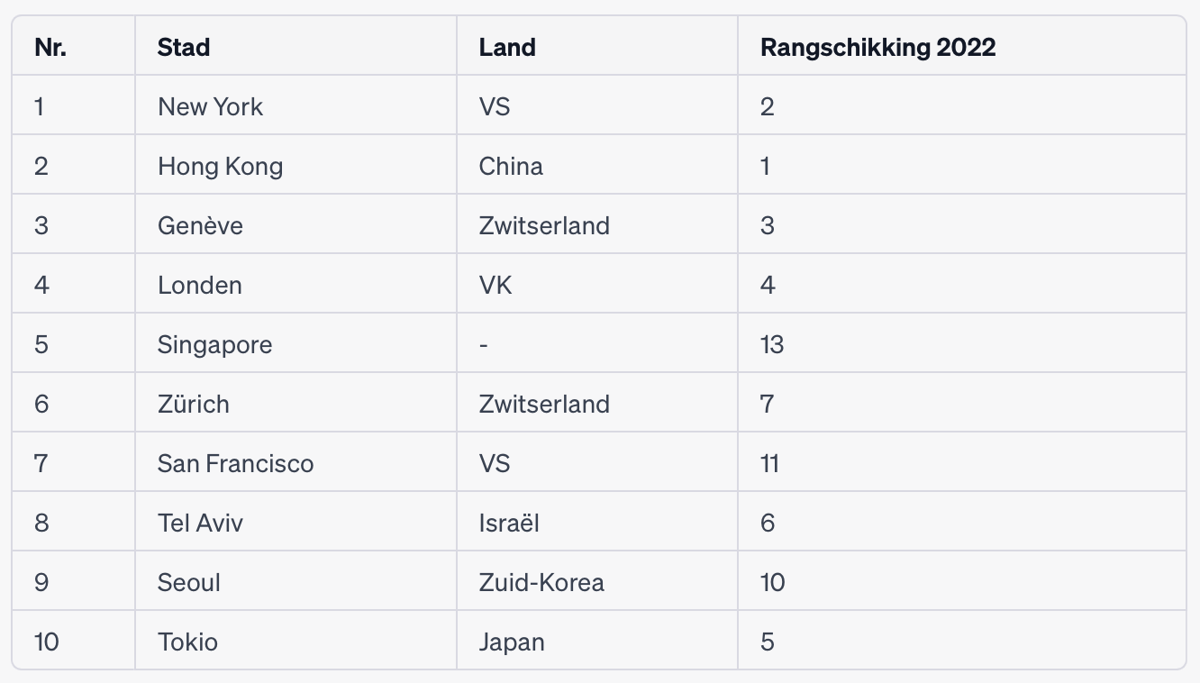
Task: Select the 'Israël' country cell
Action: click(509, 523)
